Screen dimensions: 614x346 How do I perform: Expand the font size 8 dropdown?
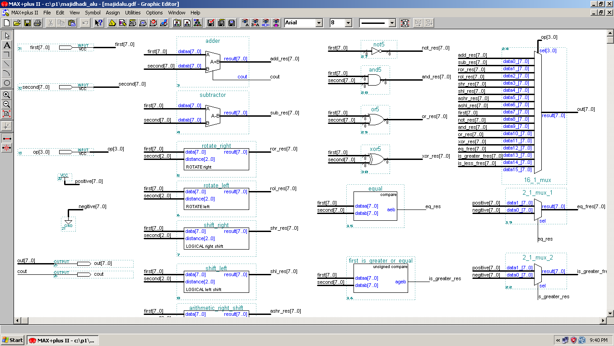coord(348,23)
